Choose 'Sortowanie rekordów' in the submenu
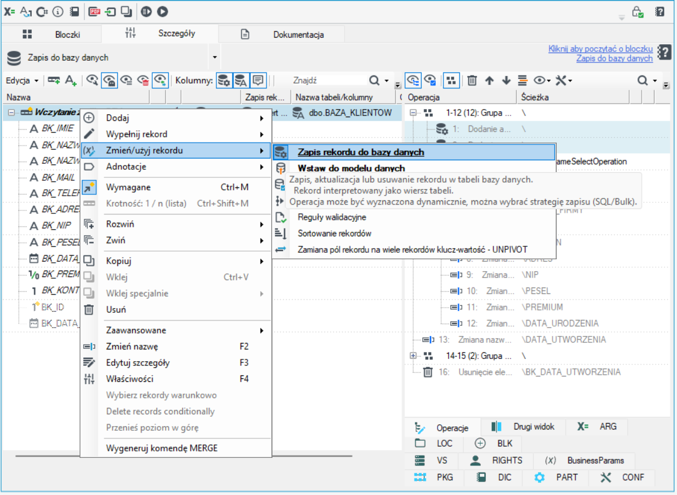Image resolution: width=677 pixels, height=495 pixels. (x=413, y=233)
